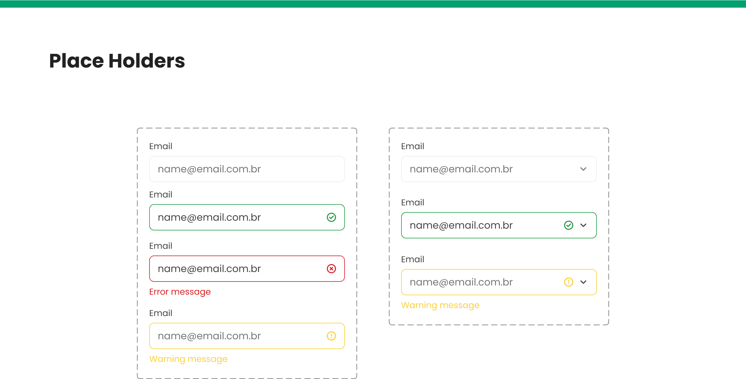The width and height of the screenshot is (746, 379).
Task: Click the Email label above the error field
Action: (161, 246)
